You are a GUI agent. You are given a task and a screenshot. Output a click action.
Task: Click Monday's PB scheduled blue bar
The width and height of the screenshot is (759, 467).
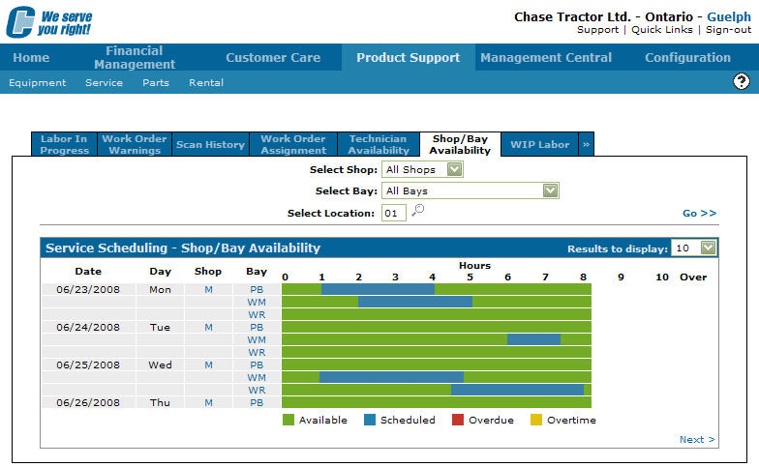click(378, 288)
